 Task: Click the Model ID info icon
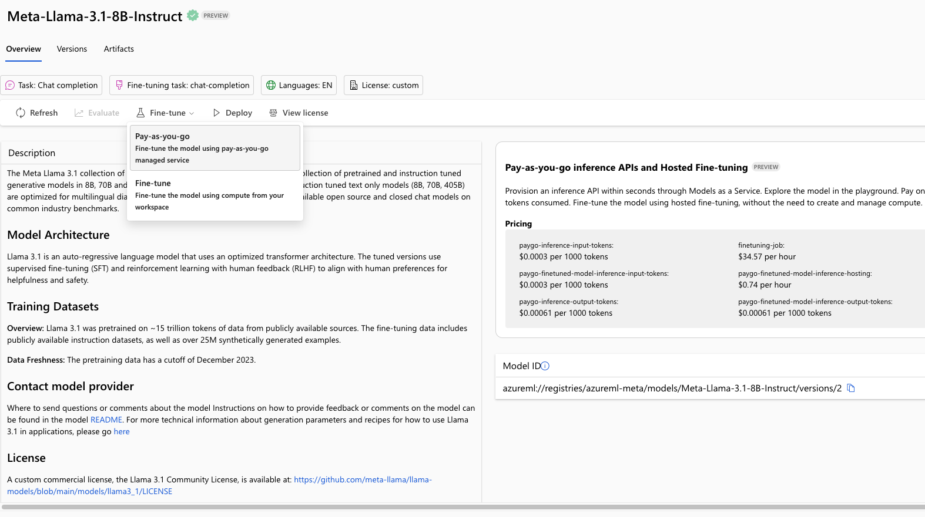[545, 366]
